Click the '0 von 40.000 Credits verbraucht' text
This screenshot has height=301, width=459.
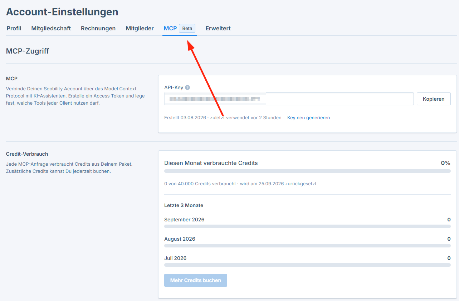click(200, 184)
